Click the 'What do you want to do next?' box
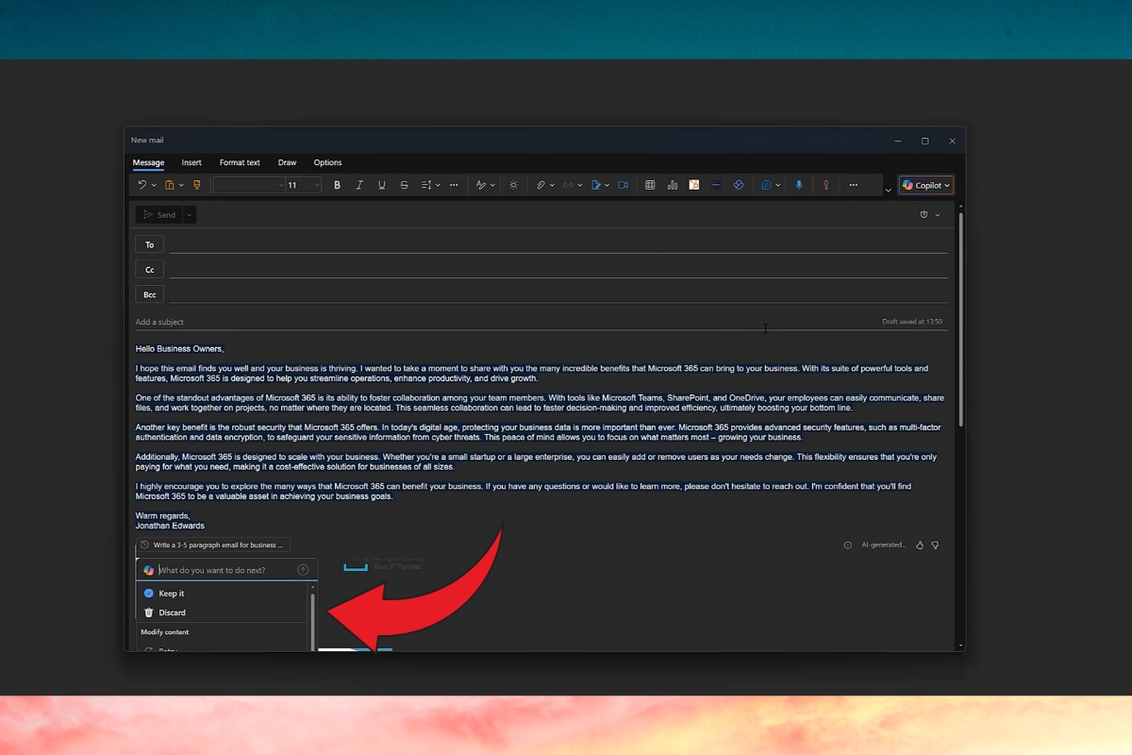Image resolution: width=1132 pixels, height=755 pixels. 225,570
